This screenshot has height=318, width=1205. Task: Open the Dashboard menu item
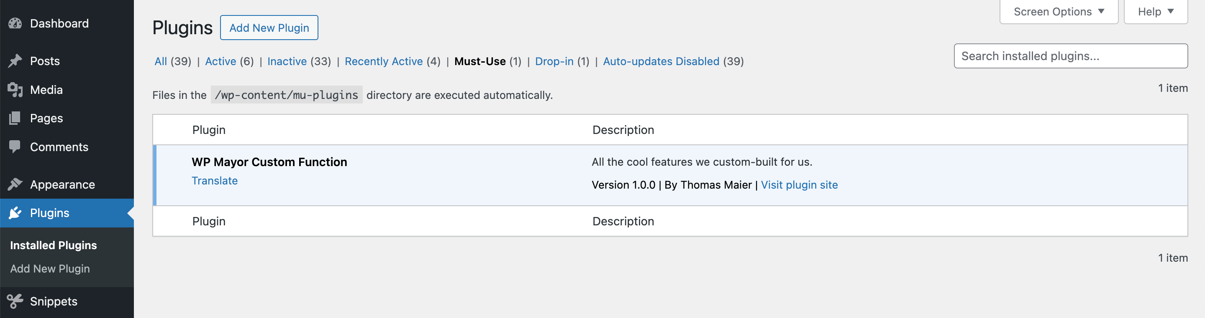(67, 23)
